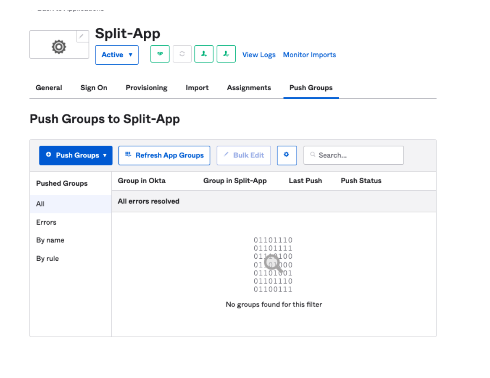Click the Refresh App Groups button
The height and width of the screenshot is (378, 490).
164,155
